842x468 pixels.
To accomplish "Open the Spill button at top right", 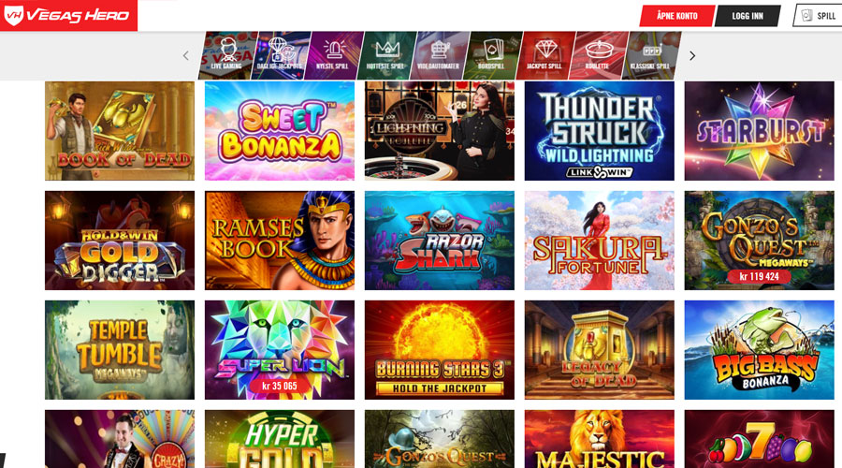I will 819,16.
